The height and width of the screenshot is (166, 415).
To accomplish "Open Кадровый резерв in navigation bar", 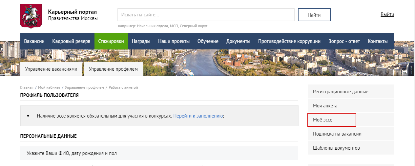I will point(71,41).
